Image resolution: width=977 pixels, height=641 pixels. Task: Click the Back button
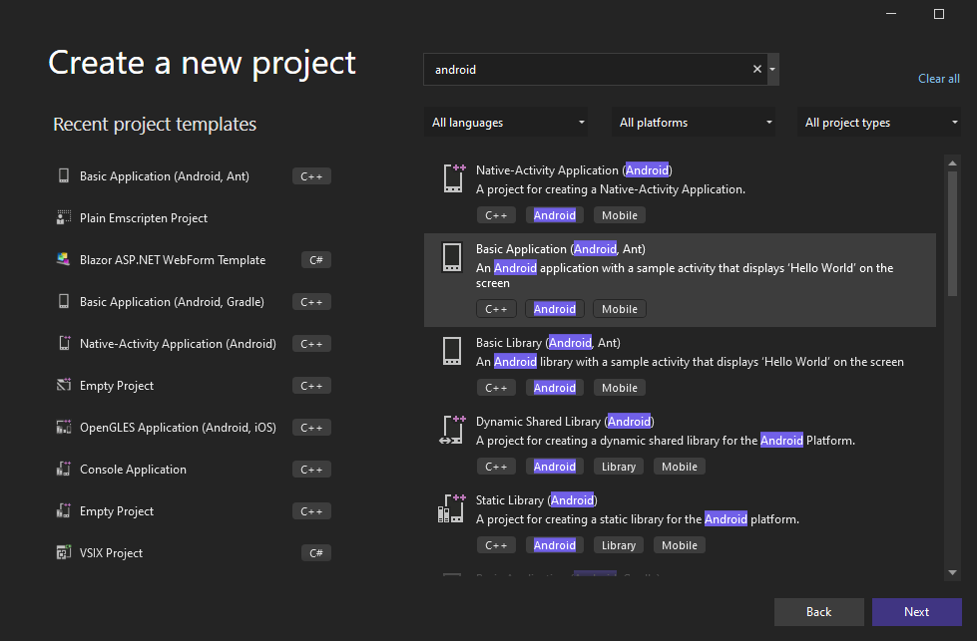click(818, 612)
